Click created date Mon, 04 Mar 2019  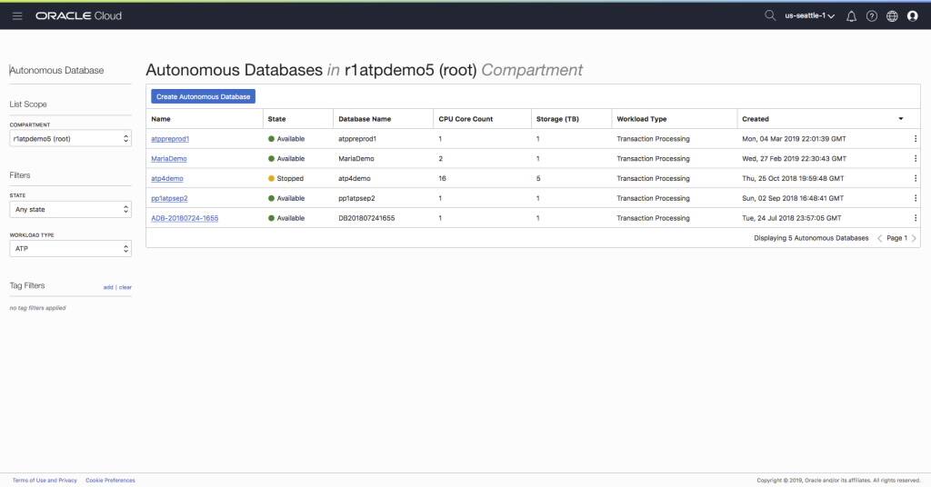point(794,139)
